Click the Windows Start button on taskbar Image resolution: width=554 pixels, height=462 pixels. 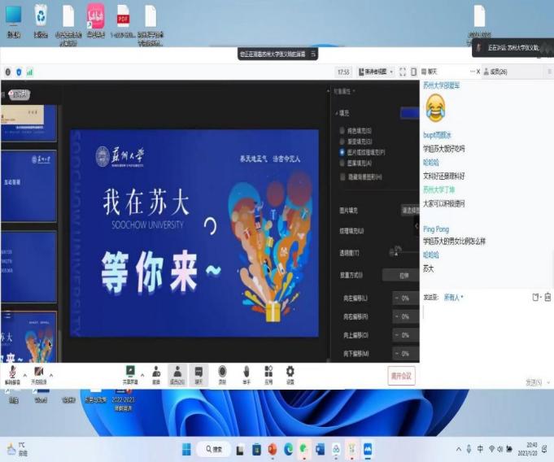point(185,449)
